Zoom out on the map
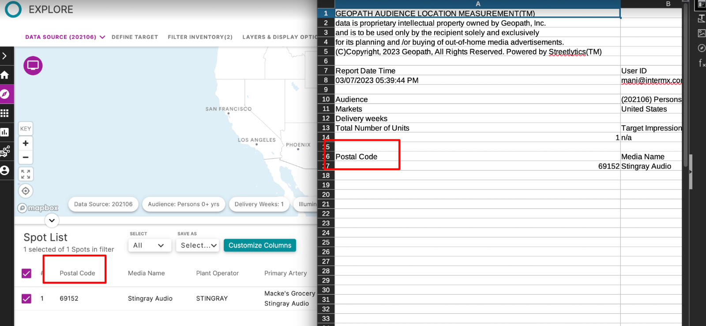 pyautogui.click(x=26, y=157)
